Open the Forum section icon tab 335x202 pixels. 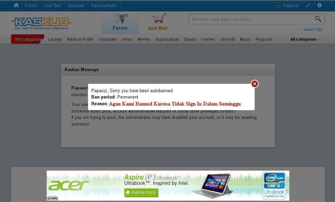(120, 22)
